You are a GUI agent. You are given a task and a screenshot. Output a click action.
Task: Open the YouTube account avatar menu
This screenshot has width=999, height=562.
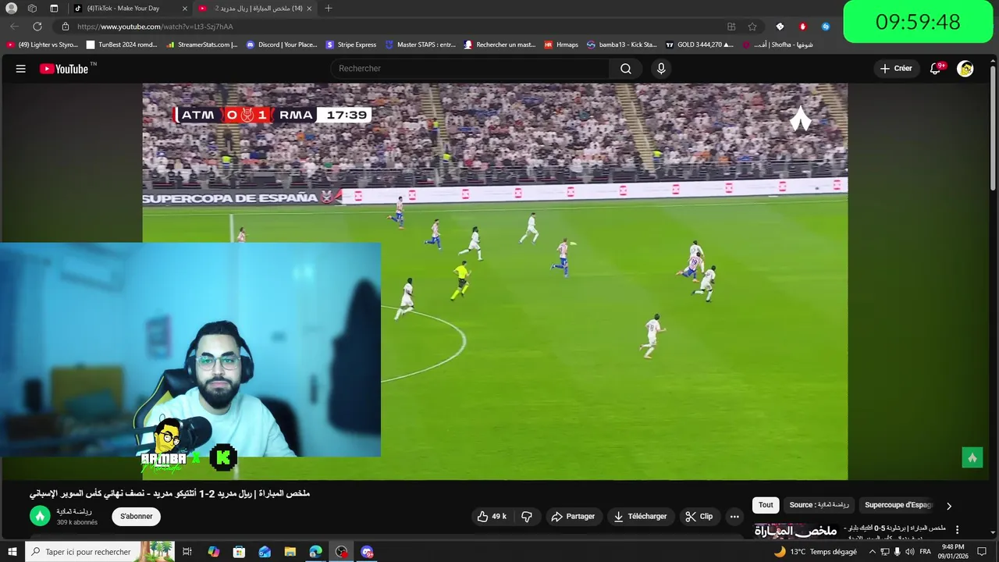tap(965, 69)
